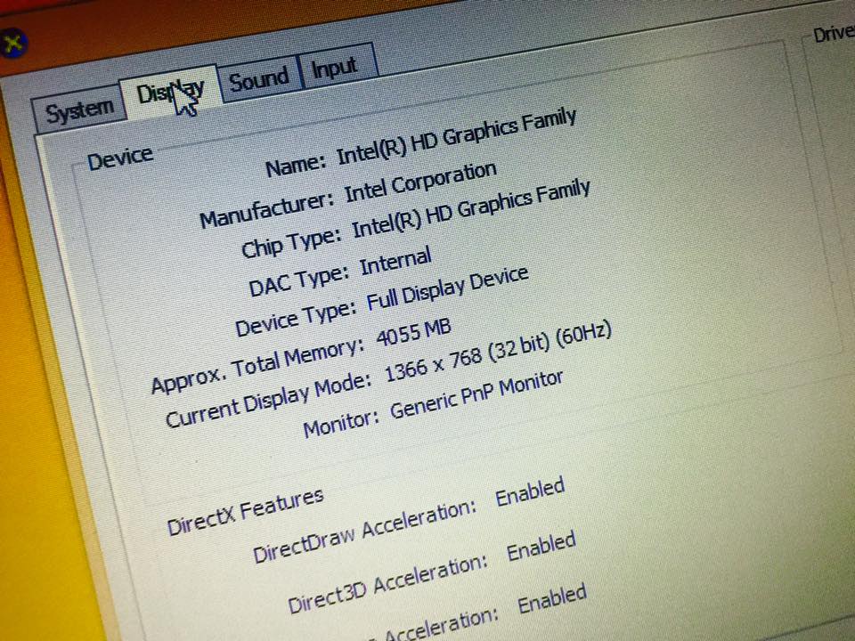Click the "Manufacturer:" field label
The width and height of the screenshot is (855, 641).
(x=266, y=211)
